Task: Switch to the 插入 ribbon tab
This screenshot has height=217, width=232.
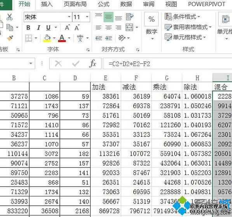Action: pos(47,4)
